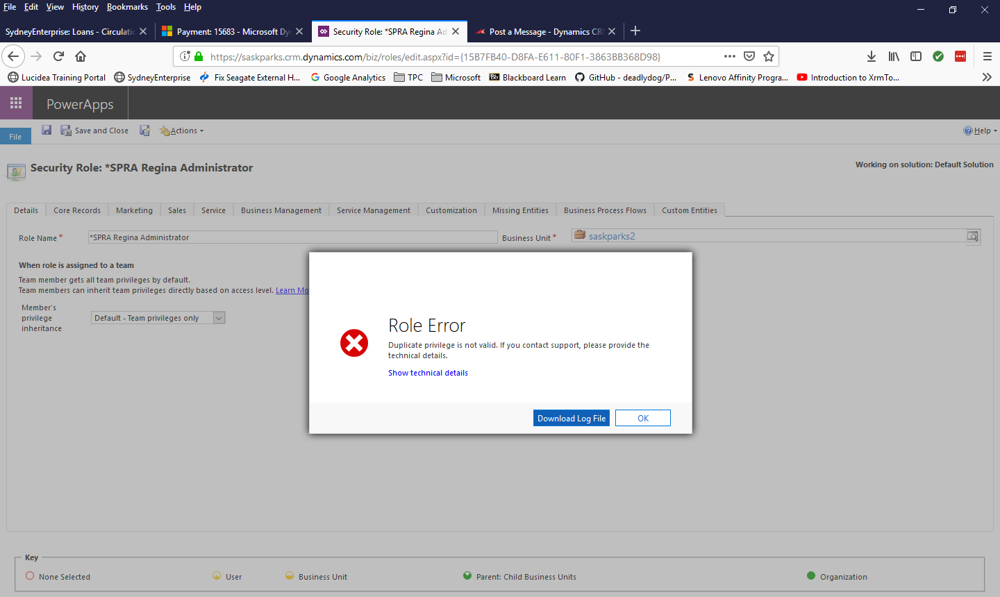Open the Microsoft bookmarks folder
The width and height of the screenshot is (1000, 597).
pyautogui.click(x=456, y=78)
